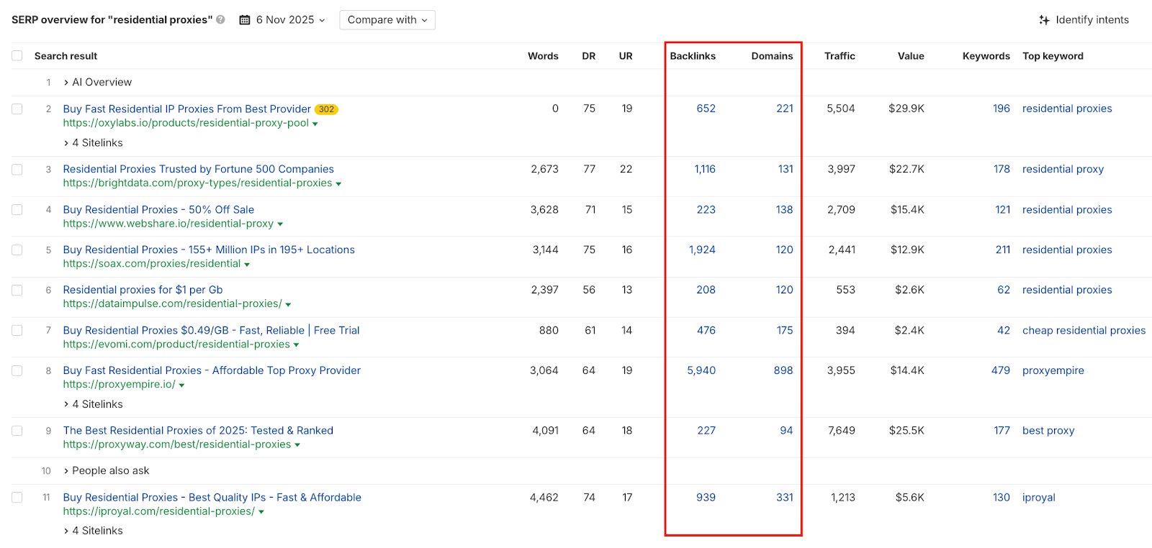Check the box for the soax.com result
This screenshot has height=548, width=1152.
(17, 250)
